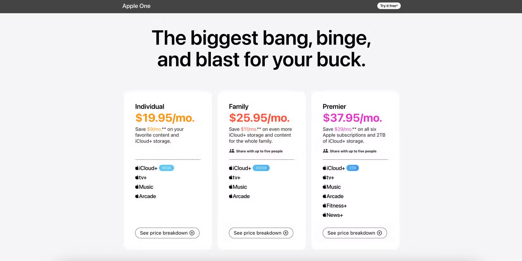Click the Apple Fitness+ logo in Premier
This screenshot has width=522, height=261.
tap(335, 206)
